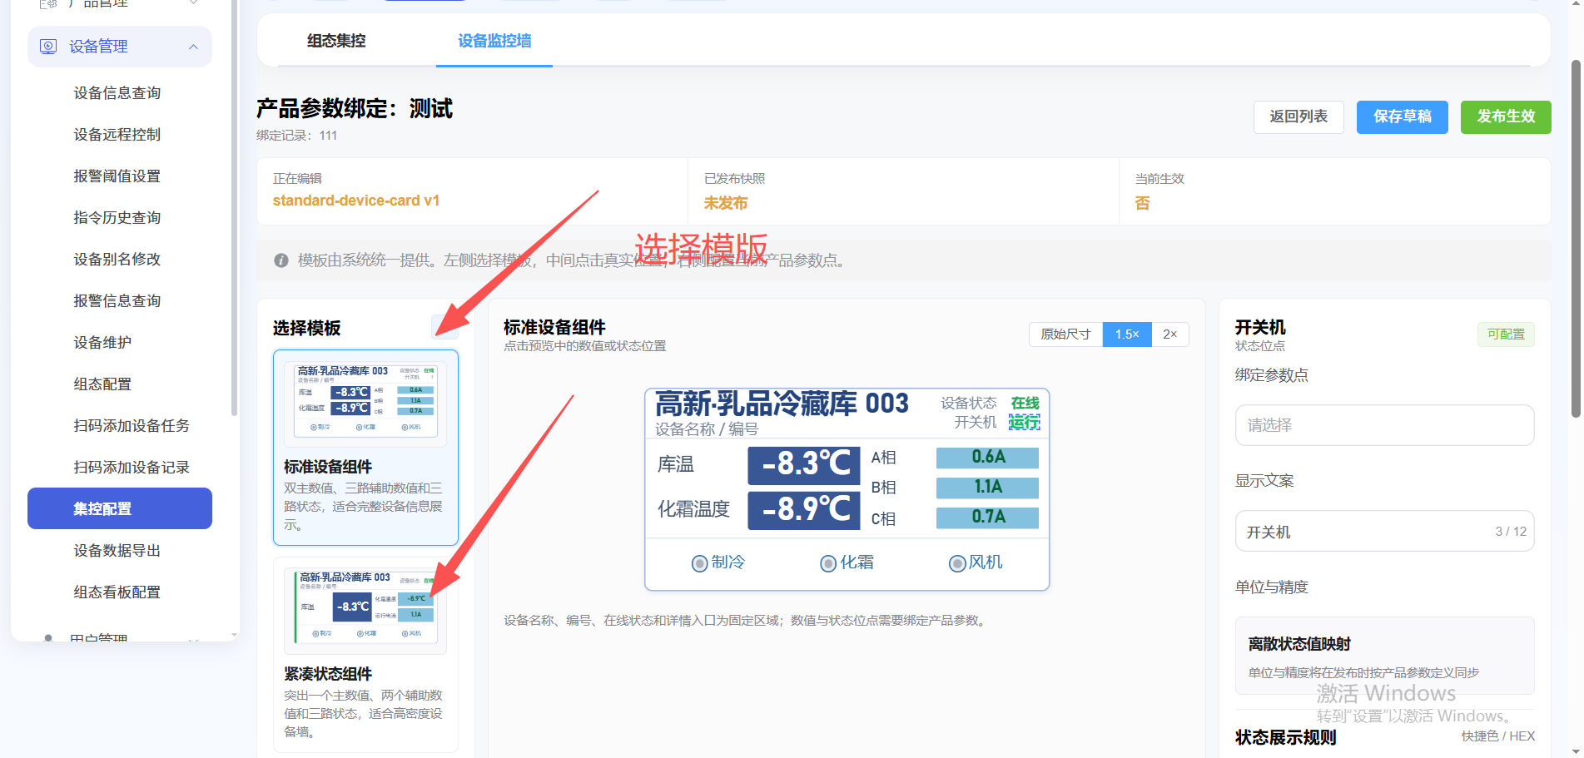Open 设备信息查询 in the sidebar
This screenshot has width=1584, height=758.
(x=117, y=93)
